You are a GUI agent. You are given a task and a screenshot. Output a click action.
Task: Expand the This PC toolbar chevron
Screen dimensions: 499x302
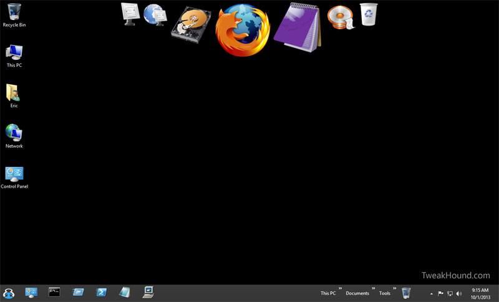(x=340, y=288)
